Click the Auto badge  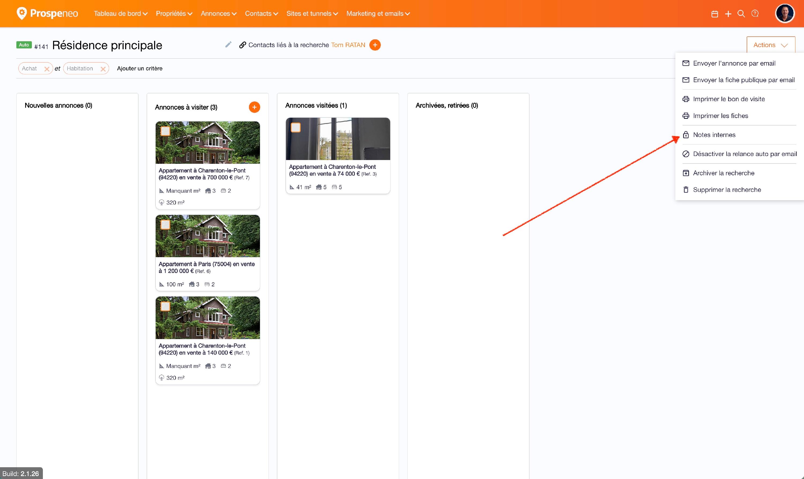(24, 45)
